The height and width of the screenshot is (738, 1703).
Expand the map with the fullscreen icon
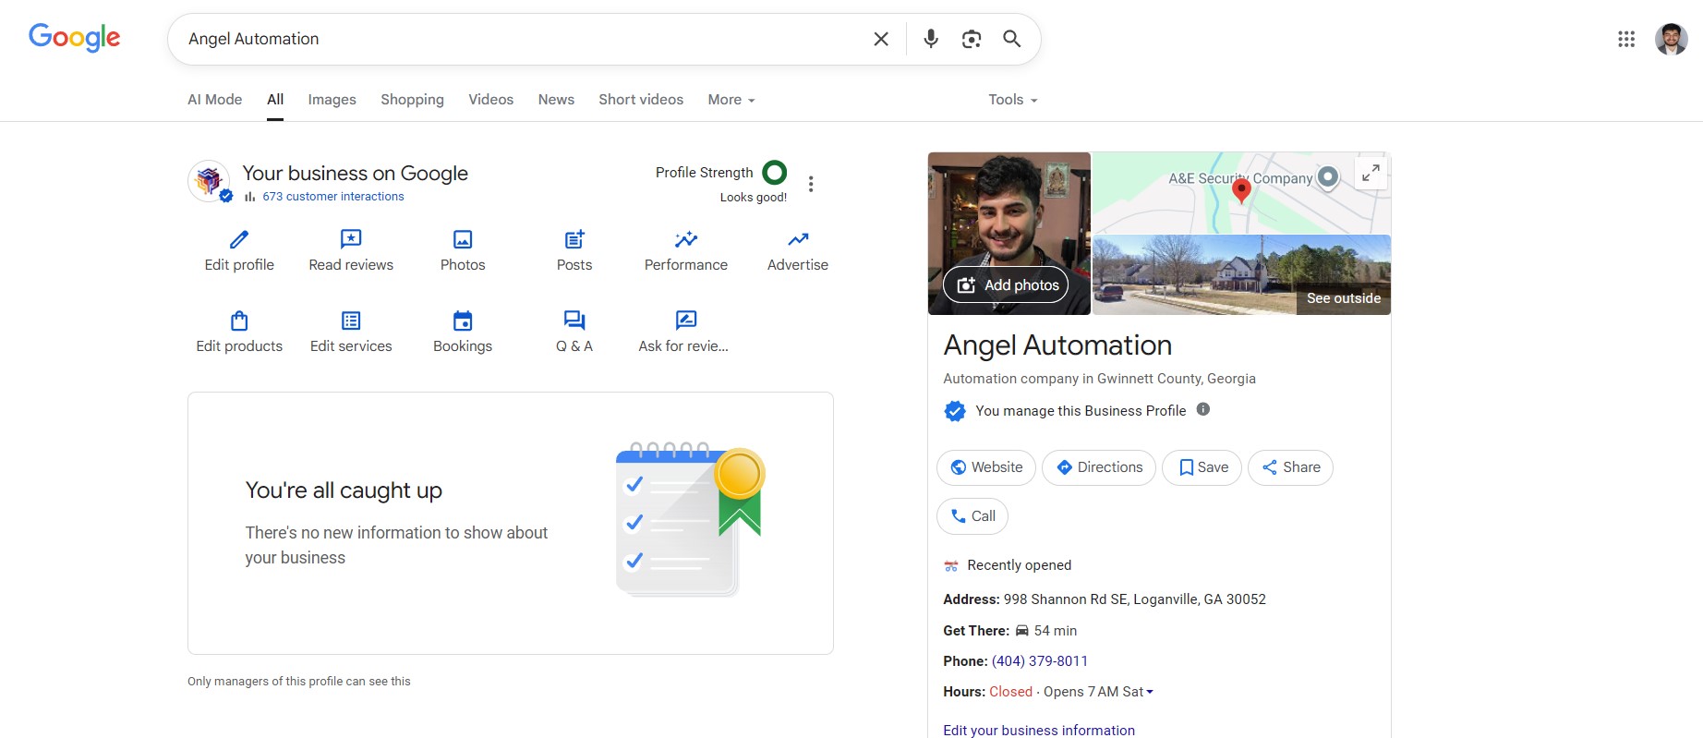[x=1371, y=172]
